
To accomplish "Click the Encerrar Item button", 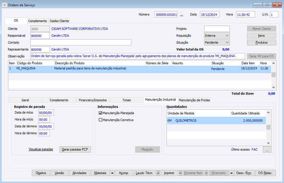I will point(193,173).
